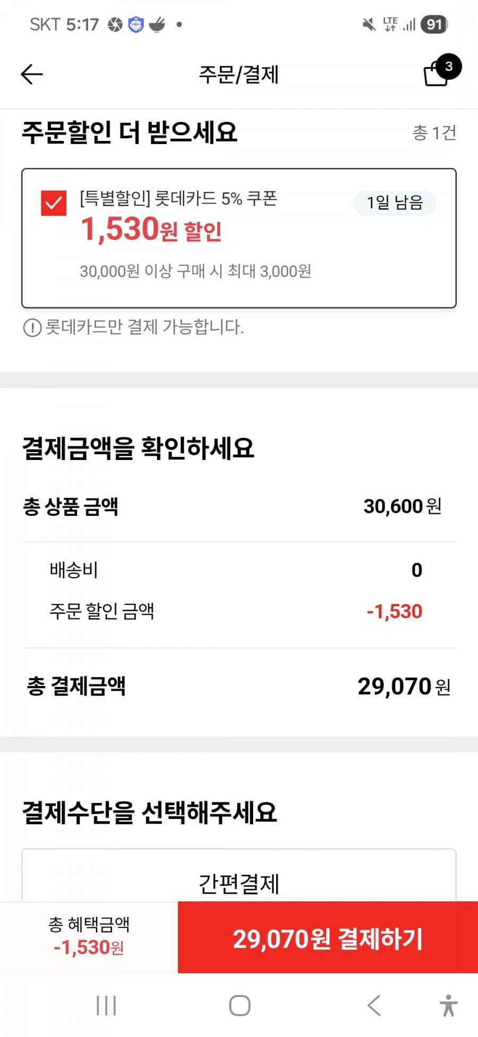Viewport: 478px width, 1037px height.
Task: Tap the info icon beside 롯데카드 notice
Action: pyautogui.click(x=32, y=328)
